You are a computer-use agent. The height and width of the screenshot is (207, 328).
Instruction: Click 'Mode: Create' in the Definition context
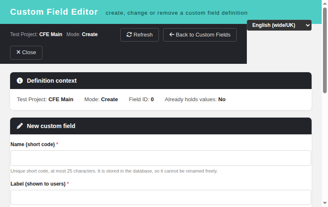coord(101,100)
